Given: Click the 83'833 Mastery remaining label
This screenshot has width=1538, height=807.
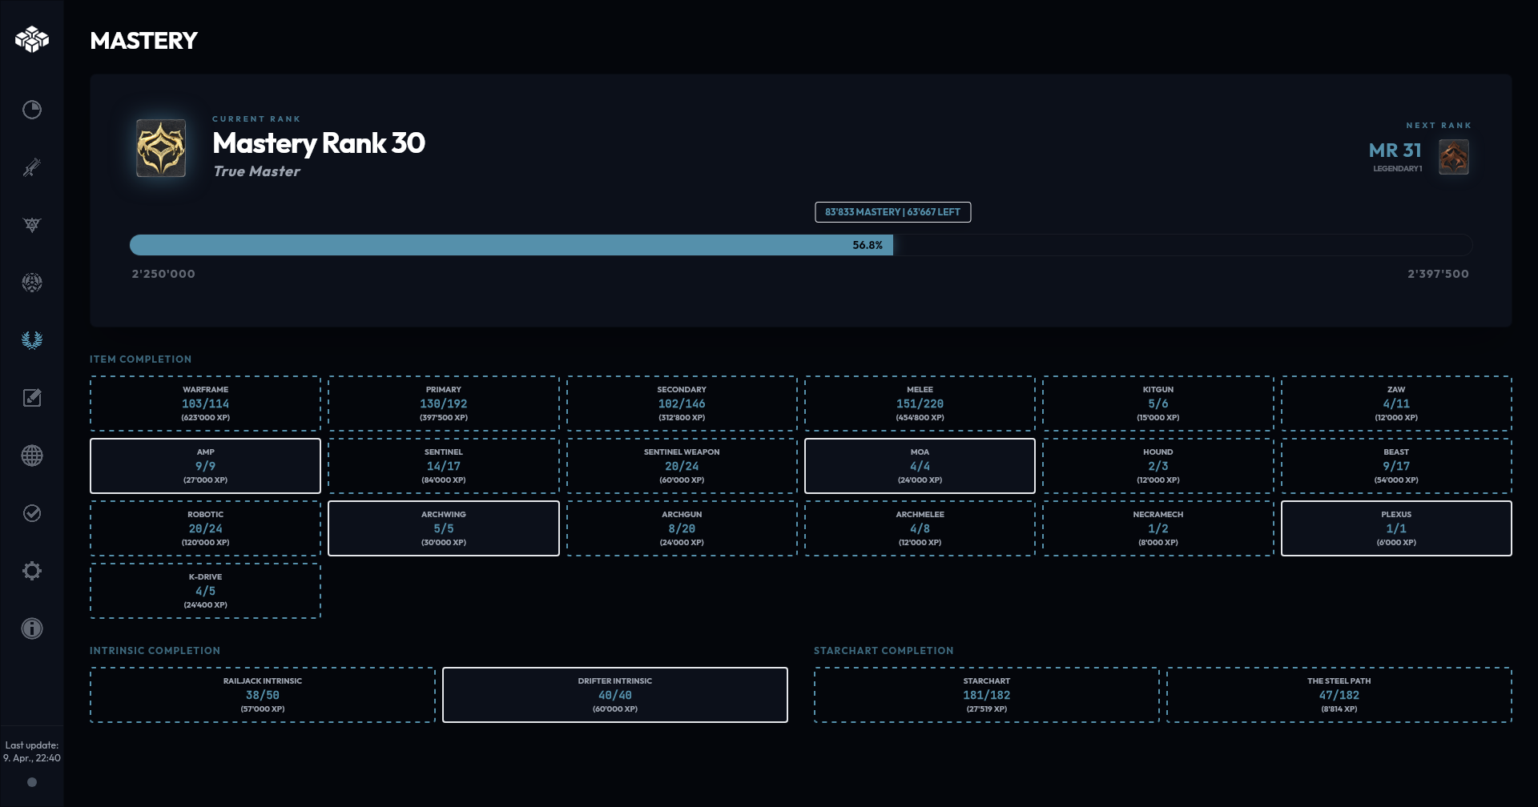Looking at the screenshot, I should click(x=892, y=212).
